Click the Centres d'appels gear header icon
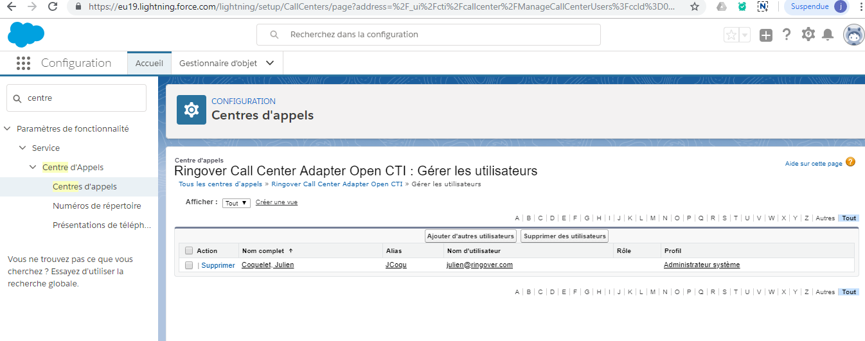The image size is (865, 341). pos(191,110)
